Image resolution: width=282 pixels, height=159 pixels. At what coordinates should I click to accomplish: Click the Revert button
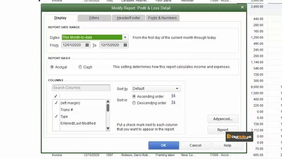click(223, 129)
